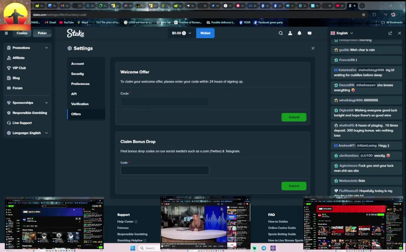Toggle the chat bubble icon

coord(310,33)
